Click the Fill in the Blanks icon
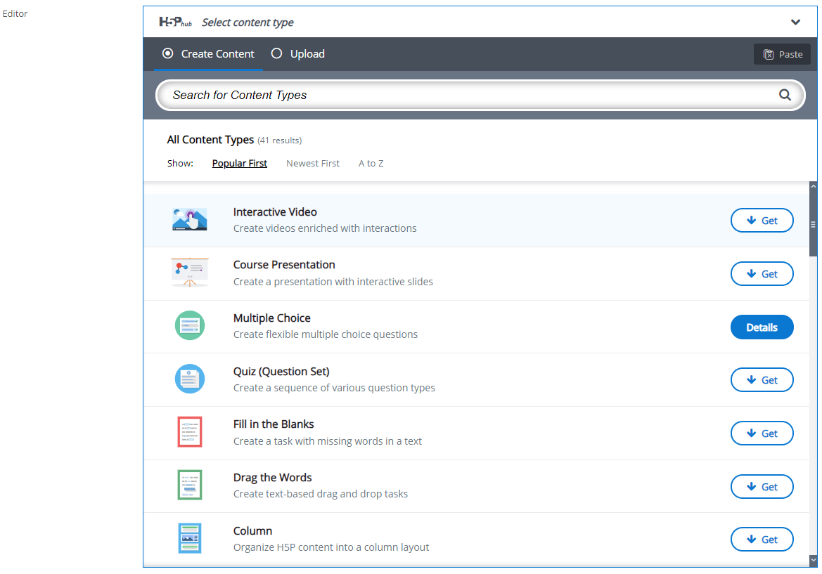This screenshot has width=822, height=574. tap(190, 432)
